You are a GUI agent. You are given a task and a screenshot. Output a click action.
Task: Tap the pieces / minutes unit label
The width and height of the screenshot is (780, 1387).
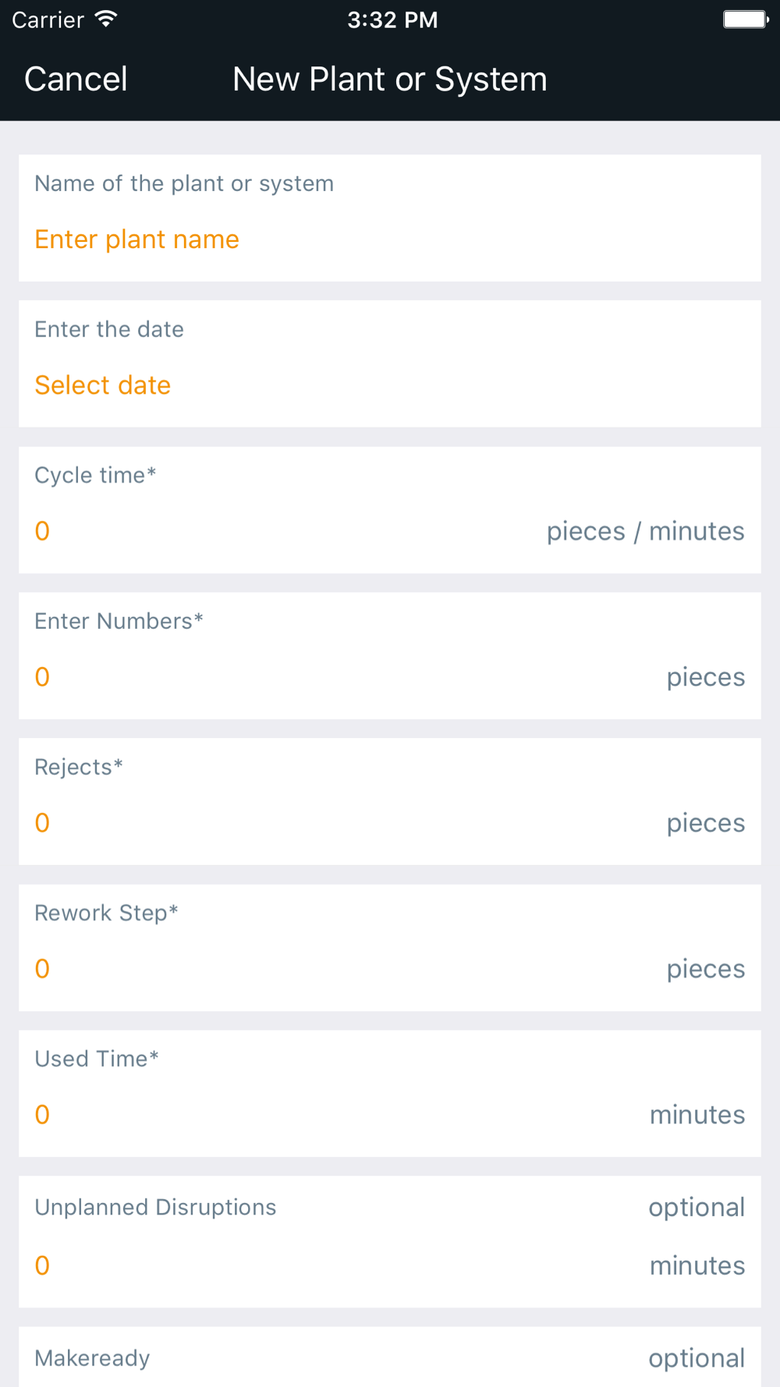(645, 531)
